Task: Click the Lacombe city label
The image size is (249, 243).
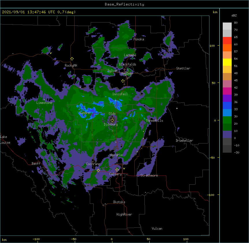Action: click(130, 55)
